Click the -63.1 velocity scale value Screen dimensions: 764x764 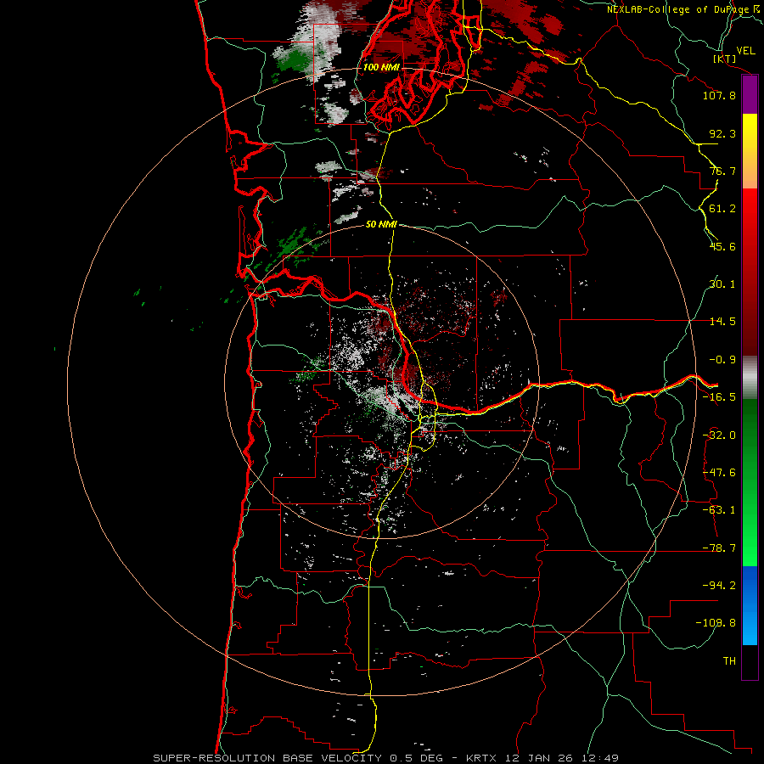(x=719, y=510)
